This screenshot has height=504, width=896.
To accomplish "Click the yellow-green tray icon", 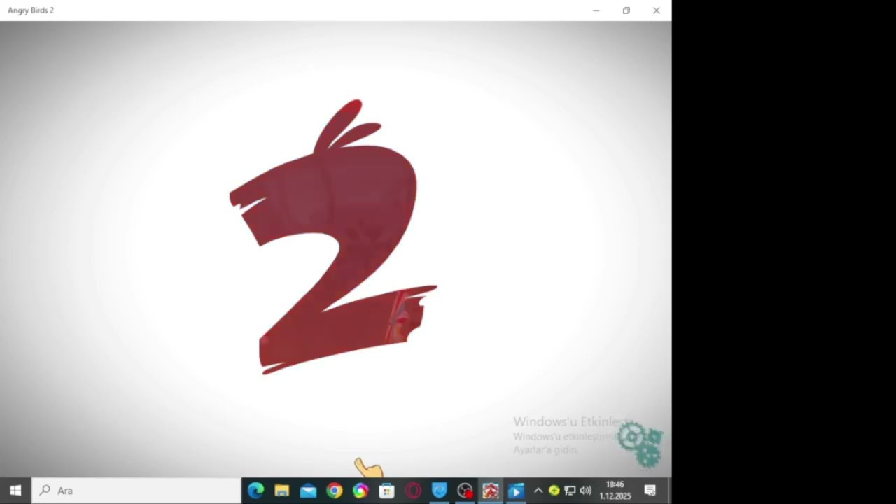I will click(554, 491).
